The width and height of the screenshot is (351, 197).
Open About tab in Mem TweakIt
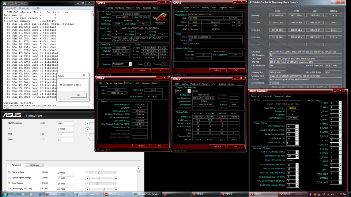point(288,96)
